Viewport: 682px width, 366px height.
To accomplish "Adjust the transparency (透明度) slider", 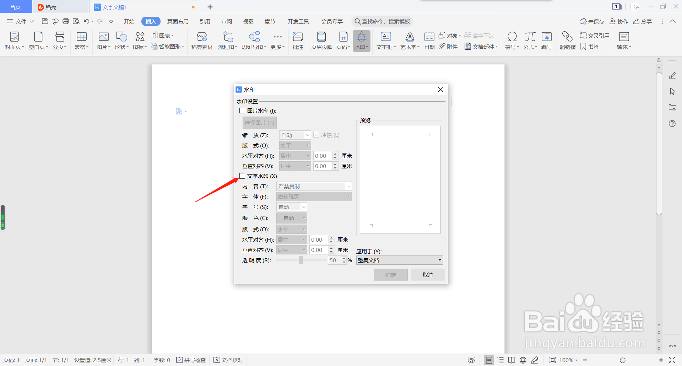I will click(301, 260).
